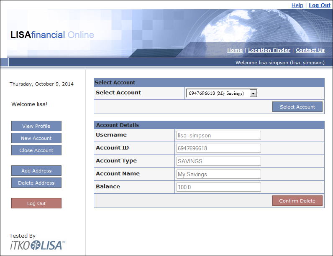Screen dimensions: 333x256
Task: Click the Username text field
Action: [219, 136]
